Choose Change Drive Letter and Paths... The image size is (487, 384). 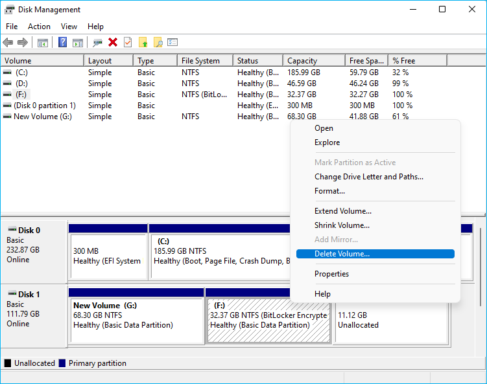point(368,177)
